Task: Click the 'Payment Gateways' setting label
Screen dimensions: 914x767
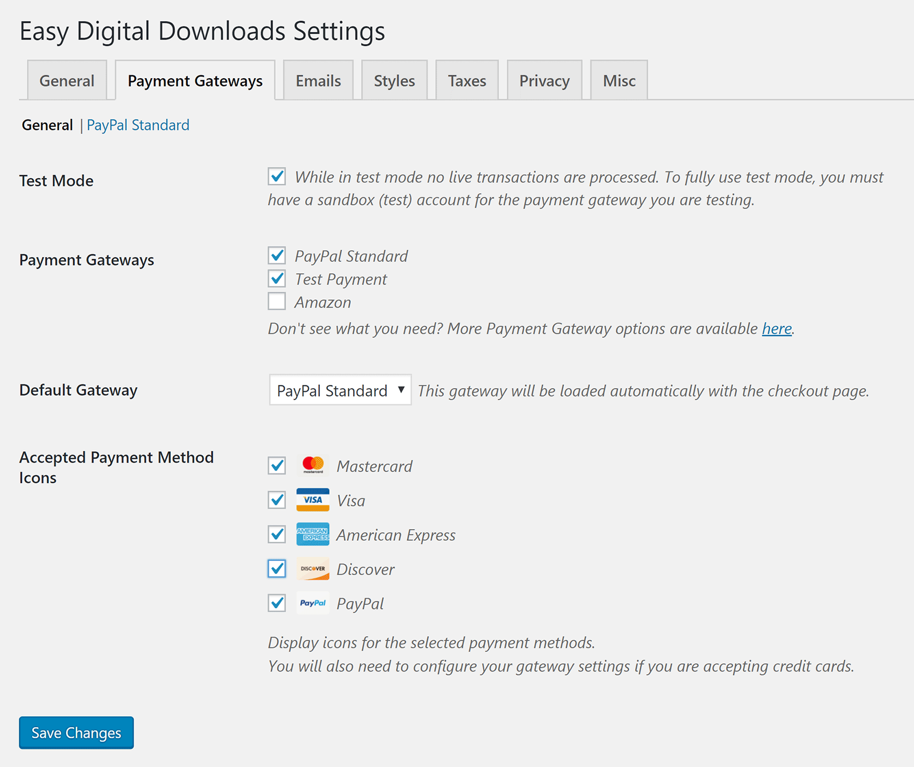Action: pyautogui.click(x=87, y=260)
